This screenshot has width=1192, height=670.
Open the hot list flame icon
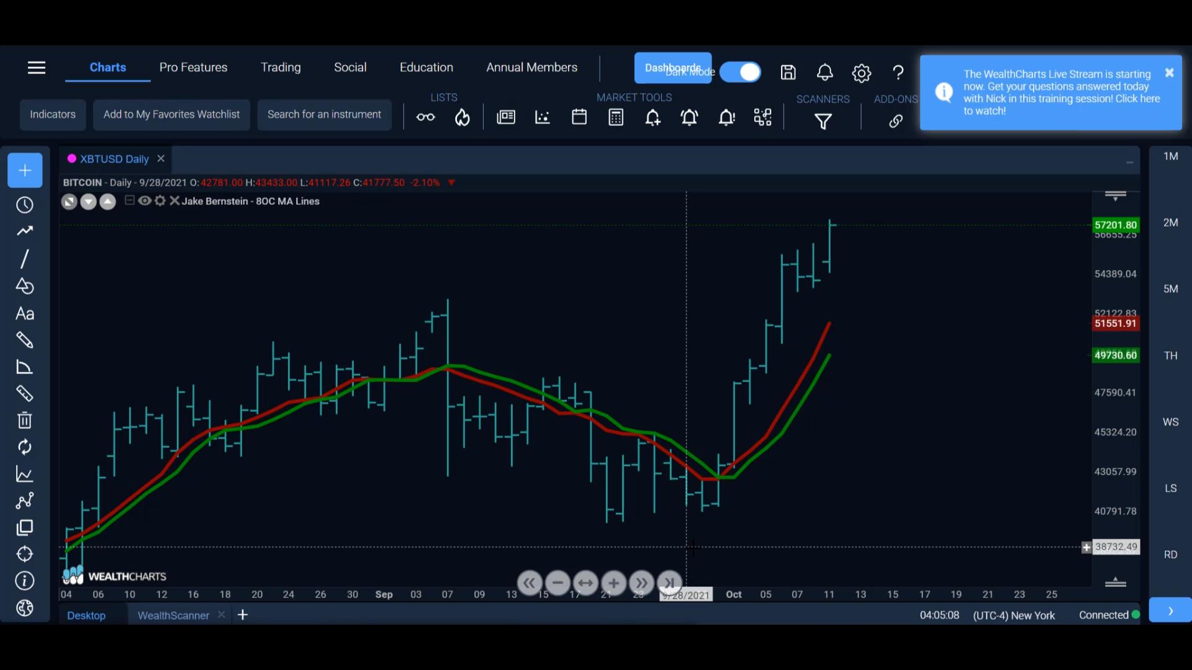tap(462, 117)
